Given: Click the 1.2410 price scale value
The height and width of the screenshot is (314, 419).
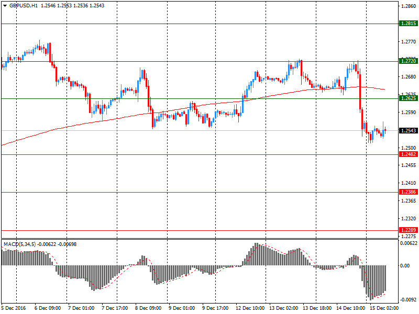Looking at the screenshot, I should 409,183.
